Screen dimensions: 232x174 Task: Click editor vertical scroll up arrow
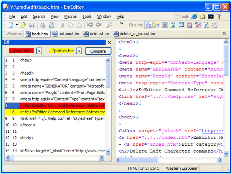tap(226, 42)
